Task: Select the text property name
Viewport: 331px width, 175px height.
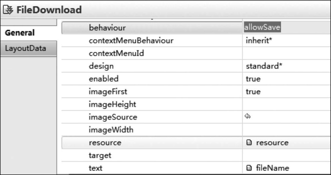Action: [95, 168]
